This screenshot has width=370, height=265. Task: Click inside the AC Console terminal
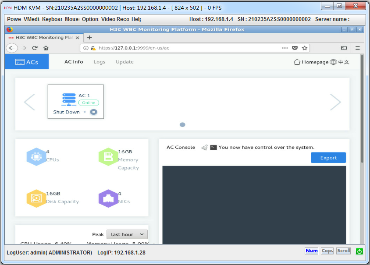tap(254, 205)
